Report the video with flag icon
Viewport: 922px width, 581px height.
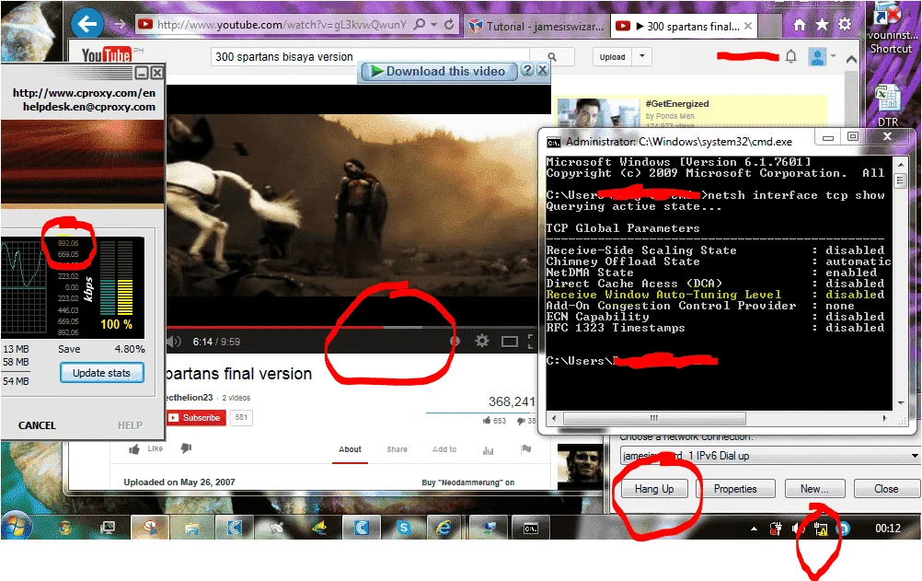tap(526, 449)
